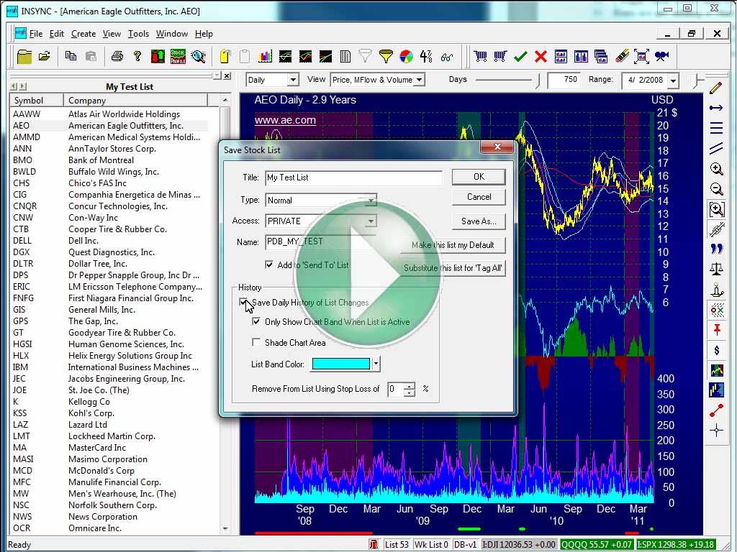The height and width of the screenshot is (552, 737).
Task: Click the first shopping cart icon
Action: pyautogui.click(x=480, y=56)
